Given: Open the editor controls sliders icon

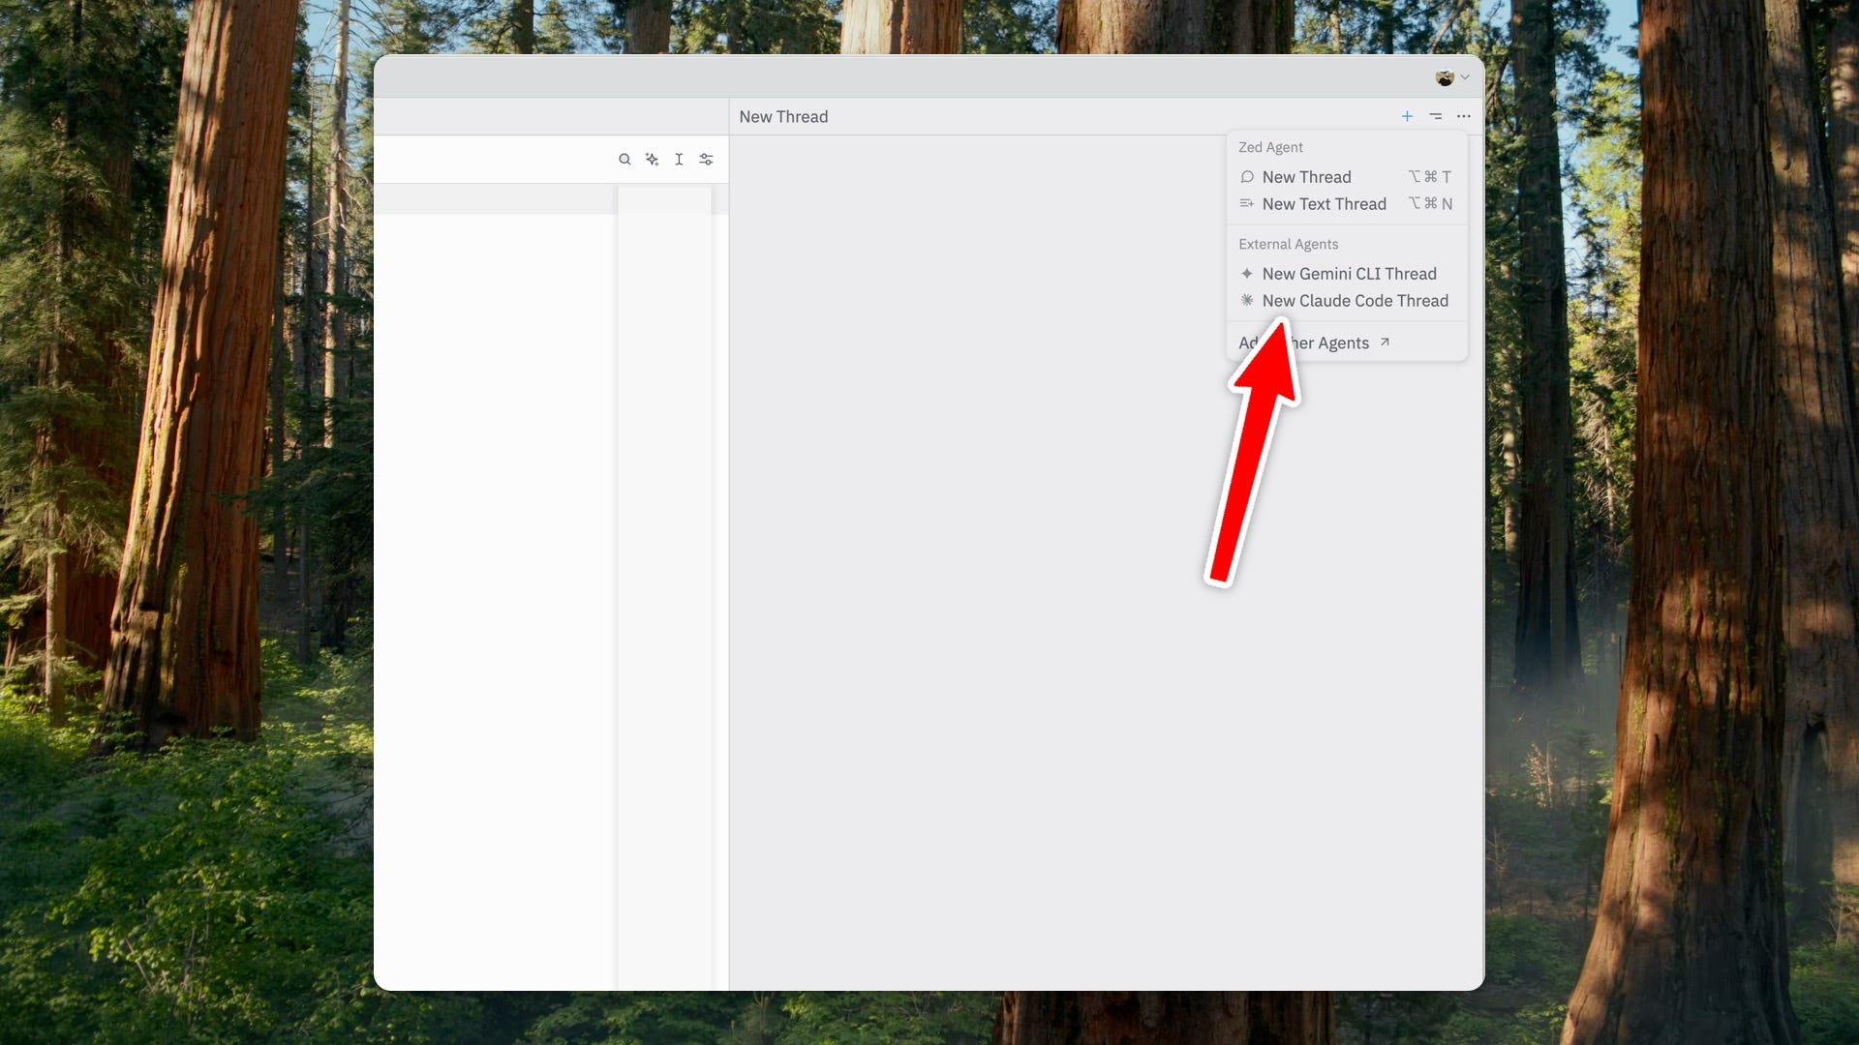Looking at the screenshot, I should point(706,160).
